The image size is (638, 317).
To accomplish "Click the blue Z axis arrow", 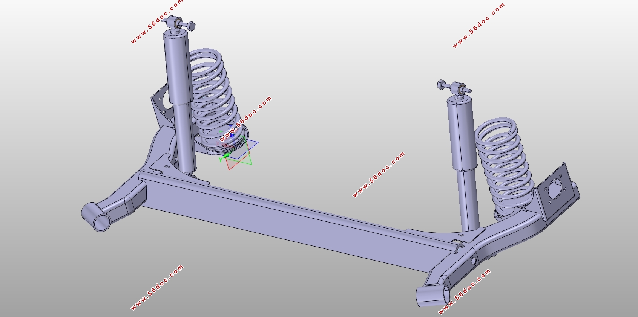I will point(232,134).
